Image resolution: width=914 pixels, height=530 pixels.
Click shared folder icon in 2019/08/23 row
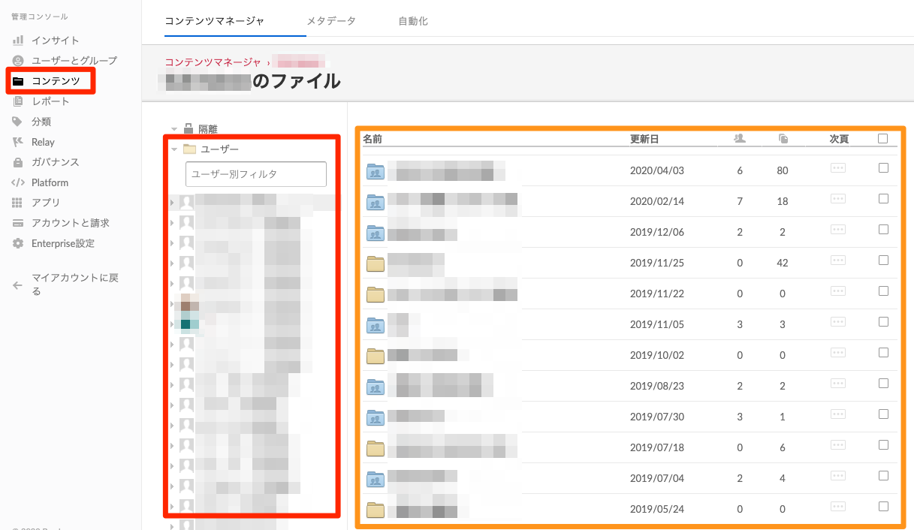tap(376, 387)
